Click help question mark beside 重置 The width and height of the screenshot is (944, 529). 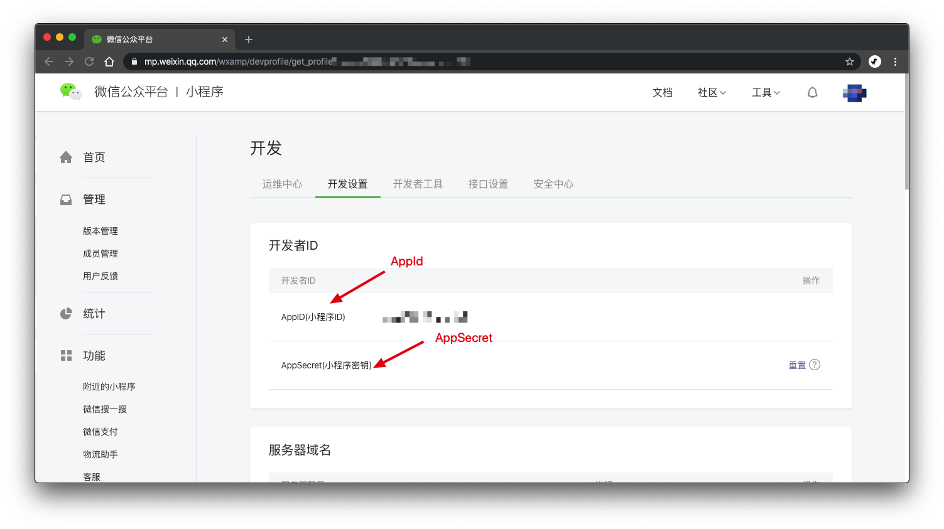(x=815, y=365)
